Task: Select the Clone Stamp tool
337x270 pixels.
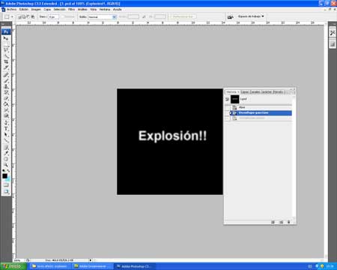Action: [x=6, y=86]
